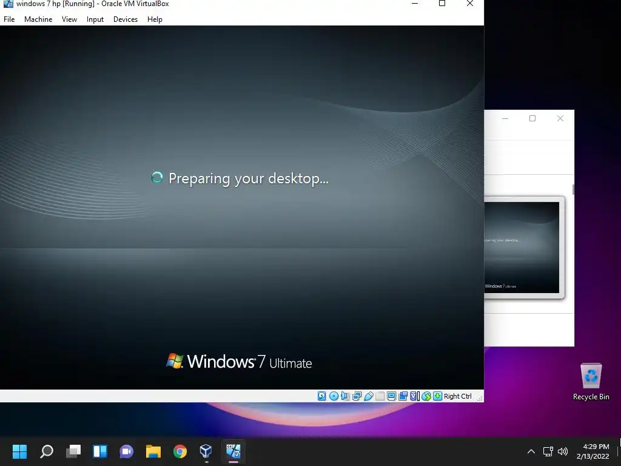621x466 pixels.
Task: Click the mouse integration indicator icon
Action: point(426,396)
